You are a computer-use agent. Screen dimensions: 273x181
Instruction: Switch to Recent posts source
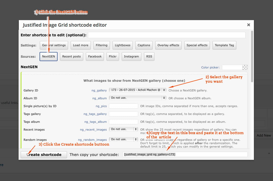(x=71, y=56)
